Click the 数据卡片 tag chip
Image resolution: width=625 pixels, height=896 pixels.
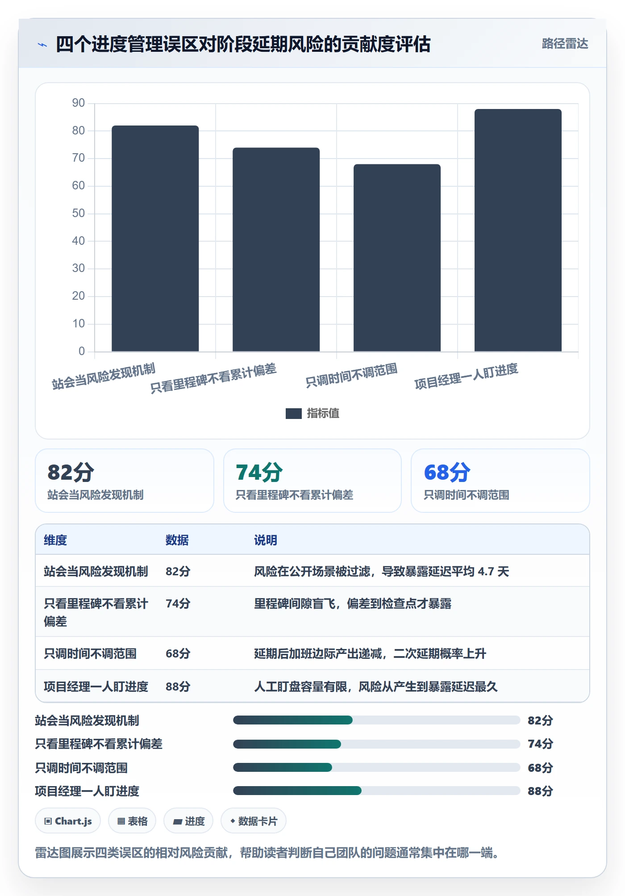254,821
